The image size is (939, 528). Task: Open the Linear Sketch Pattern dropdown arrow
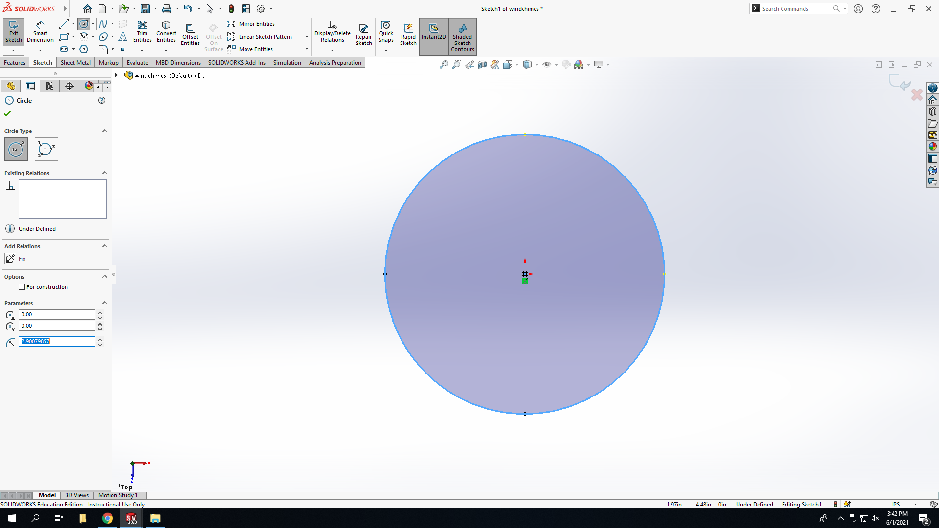[307, 37]
